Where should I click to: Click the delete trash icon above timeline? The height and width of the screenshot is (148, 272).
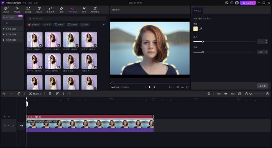[19, 93]
